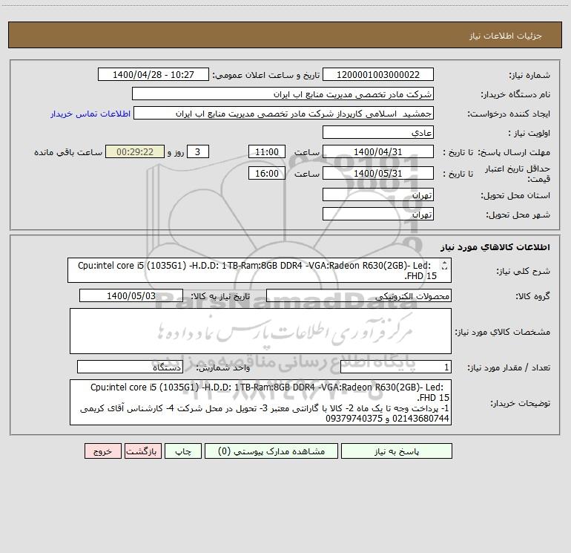Click the تاریخ نیاز به کالا field 1400/05/03
Screen dimensions: 571x553
click(131, 295)
